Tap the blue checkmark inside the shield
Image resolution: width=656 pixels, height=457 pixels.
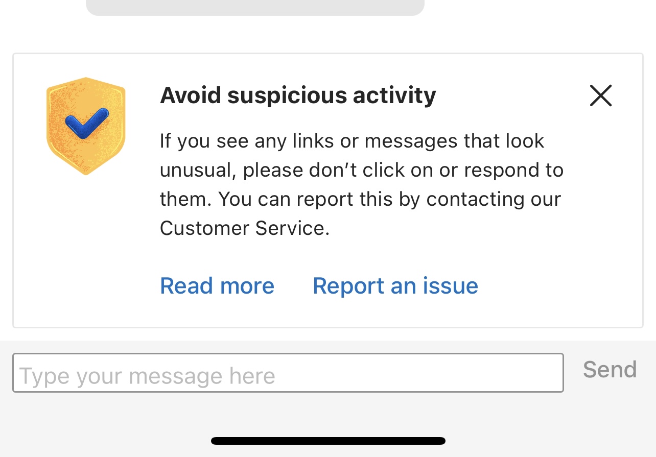(x=87, y=123)
